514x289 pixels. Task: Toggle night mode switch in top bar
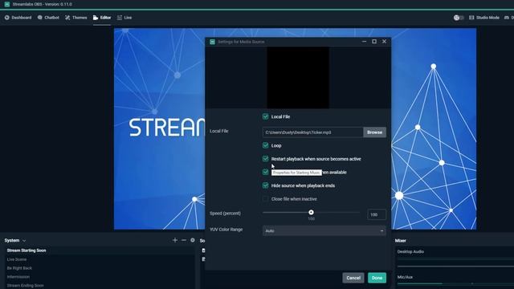coord(459,18)
